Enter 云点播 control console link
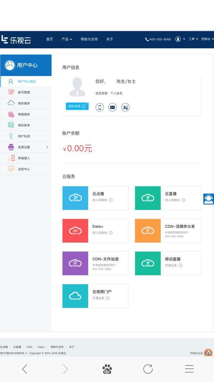This screenshot has height=382, width=214. click(102, 200)
